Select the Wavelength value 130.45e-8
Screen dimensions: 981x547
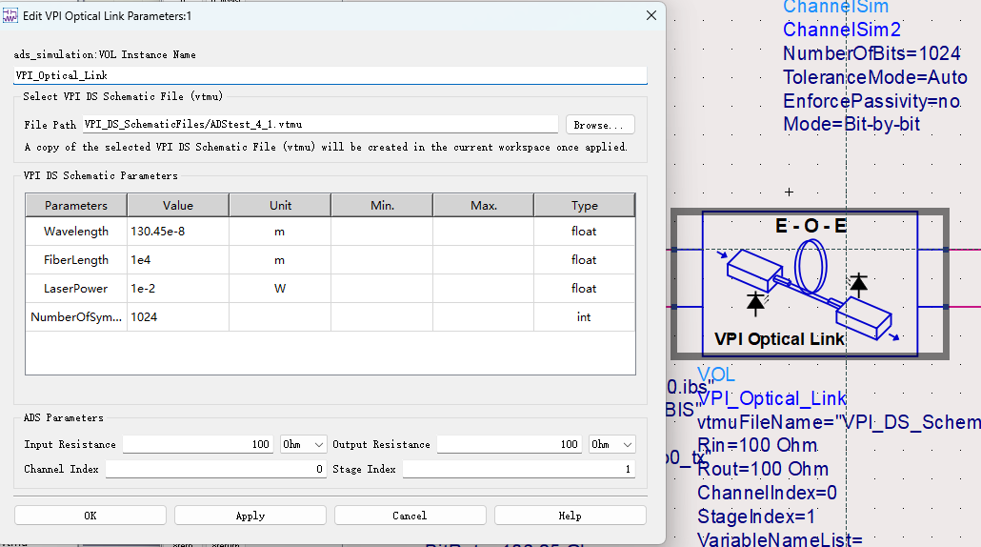pos(178,232)
